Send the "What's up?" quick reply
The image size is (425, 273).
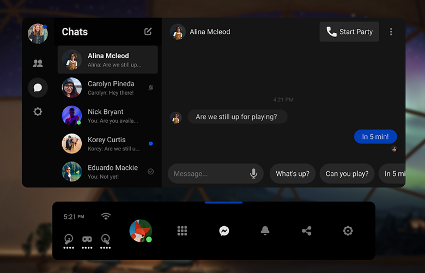point(293,174)
